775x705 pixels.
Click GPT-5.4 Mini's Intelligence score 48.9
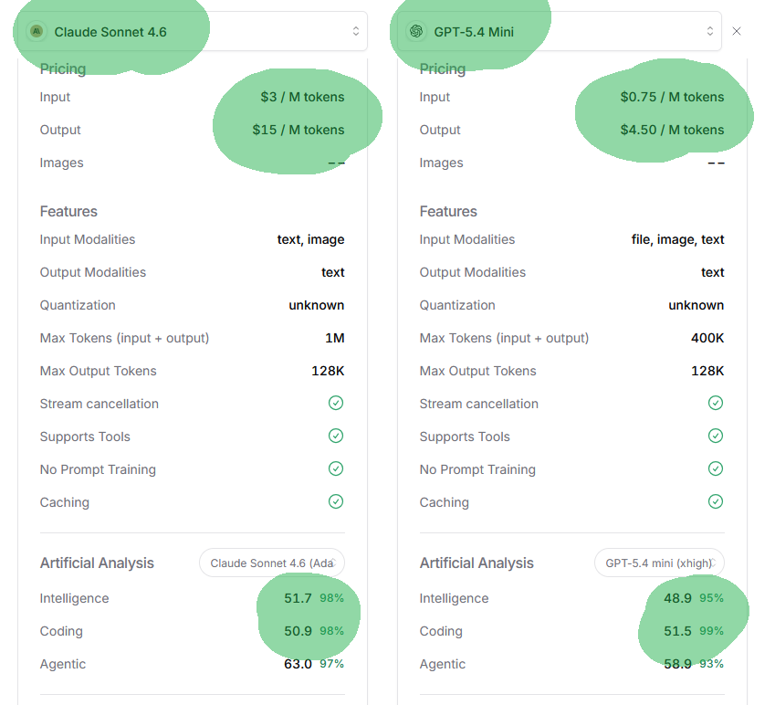pos(677,598)
